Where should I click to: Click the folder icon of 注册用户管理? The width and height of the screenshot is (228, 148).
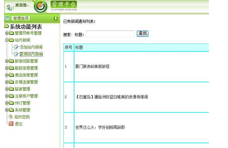click(x=11, y=96)
